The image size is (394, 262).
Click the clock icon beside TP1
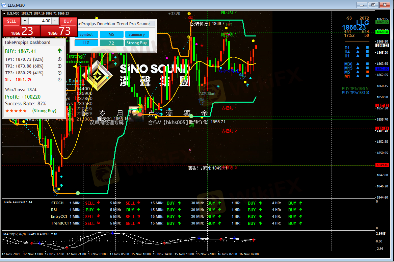(x=59, y=59)
